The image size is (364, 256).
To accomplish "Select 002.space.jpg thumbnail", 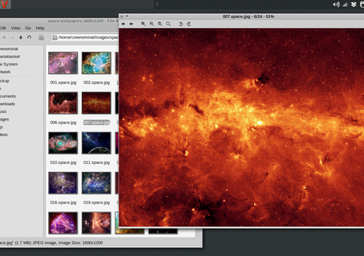I will point(96,63).
